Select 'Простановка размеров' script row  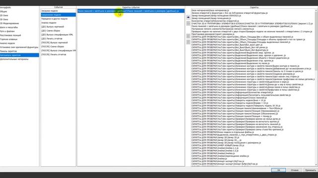pos(213,34)
